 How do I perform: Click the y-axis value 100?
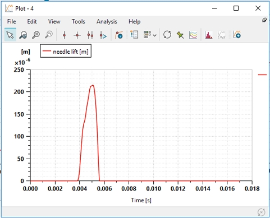coord(19,136)
